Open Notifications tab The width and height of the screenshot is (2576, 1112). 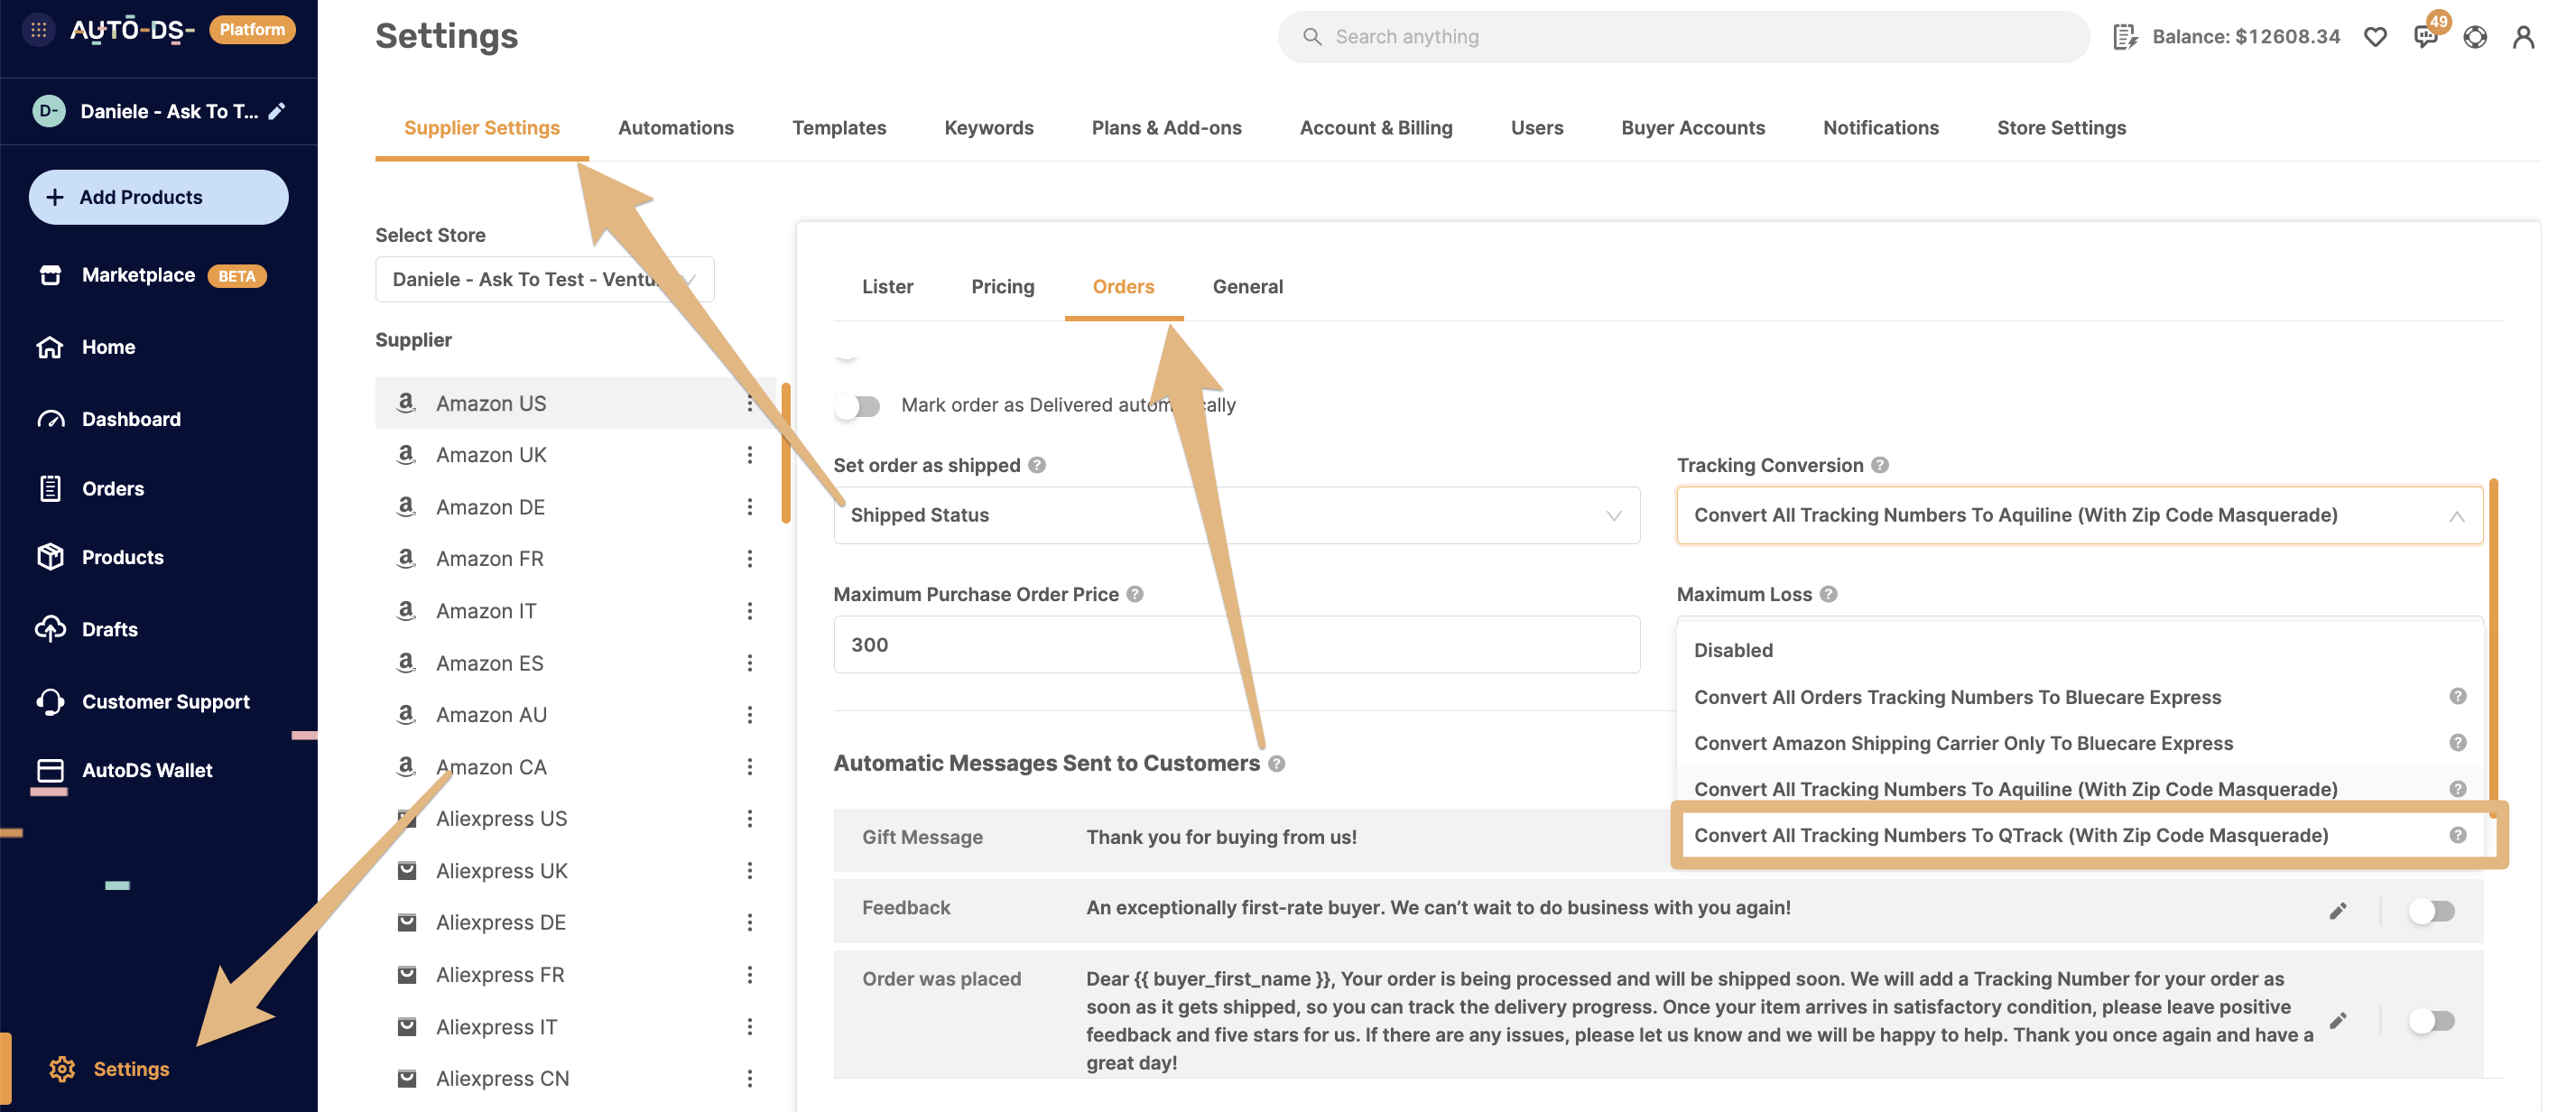1880,128
